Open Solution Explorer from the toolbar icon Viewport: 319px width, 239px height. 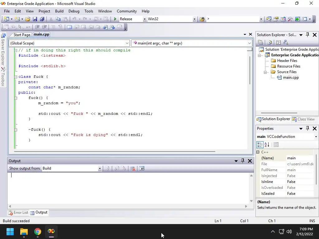tap(269, 19)
